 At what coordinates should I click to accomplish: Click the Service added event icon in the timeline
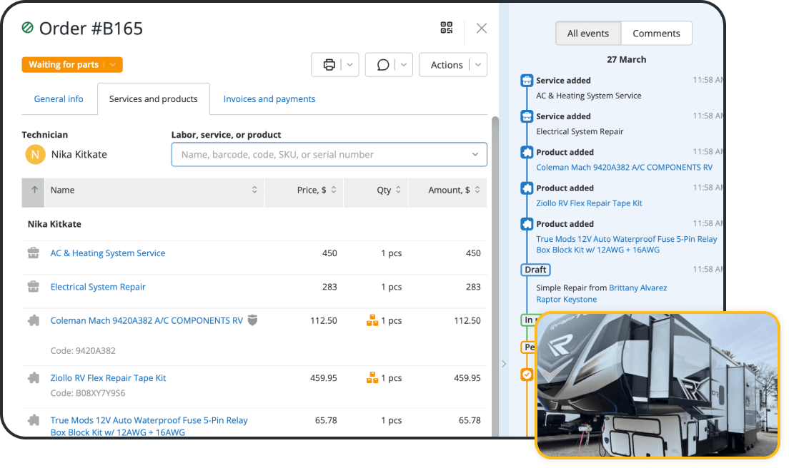[527, 80]
